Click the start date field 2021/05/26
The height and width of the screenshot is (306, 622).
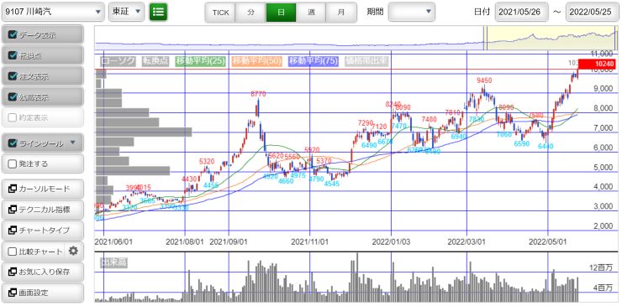point(522,12)
